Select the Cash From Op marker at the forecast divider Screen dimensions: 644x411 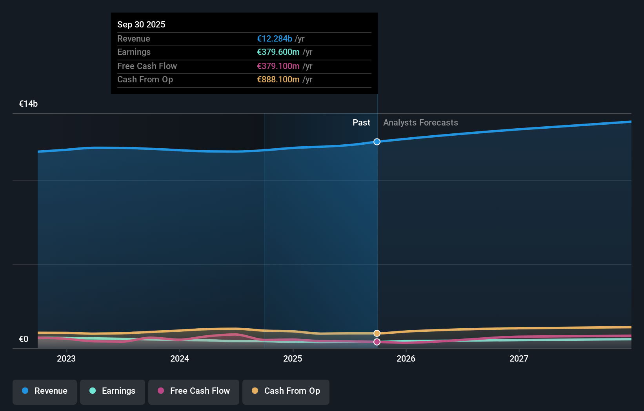[x=377, y=333]
